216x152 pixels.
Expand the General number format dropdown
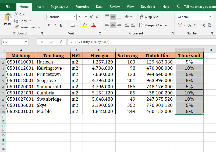click(x=210, y=17)
